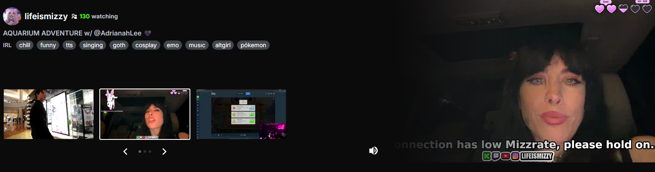Click the live video player
The image size is (655, 172).
point(526,81)
